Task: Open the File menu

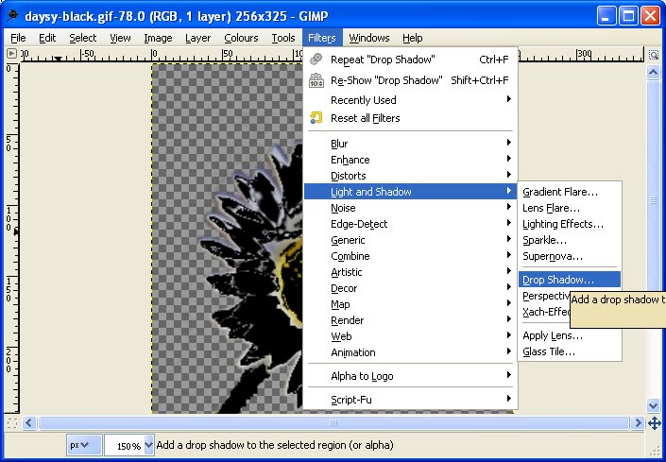Action: (18, 38)
